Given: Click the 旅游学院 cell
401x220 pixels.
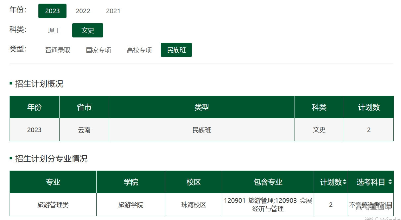Looking at the screenshot, I should point(131,205).
